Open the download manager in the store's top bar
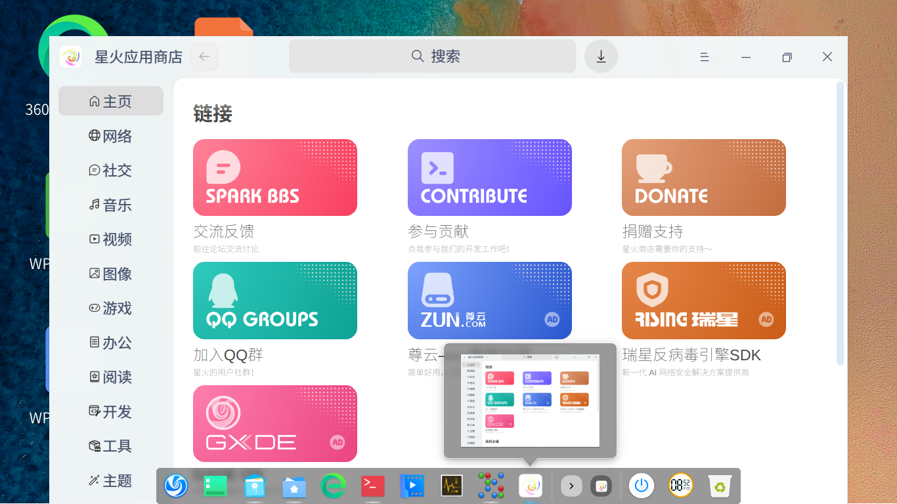The height and width of the screenshot is (504, 897). (x=600, y=57)
